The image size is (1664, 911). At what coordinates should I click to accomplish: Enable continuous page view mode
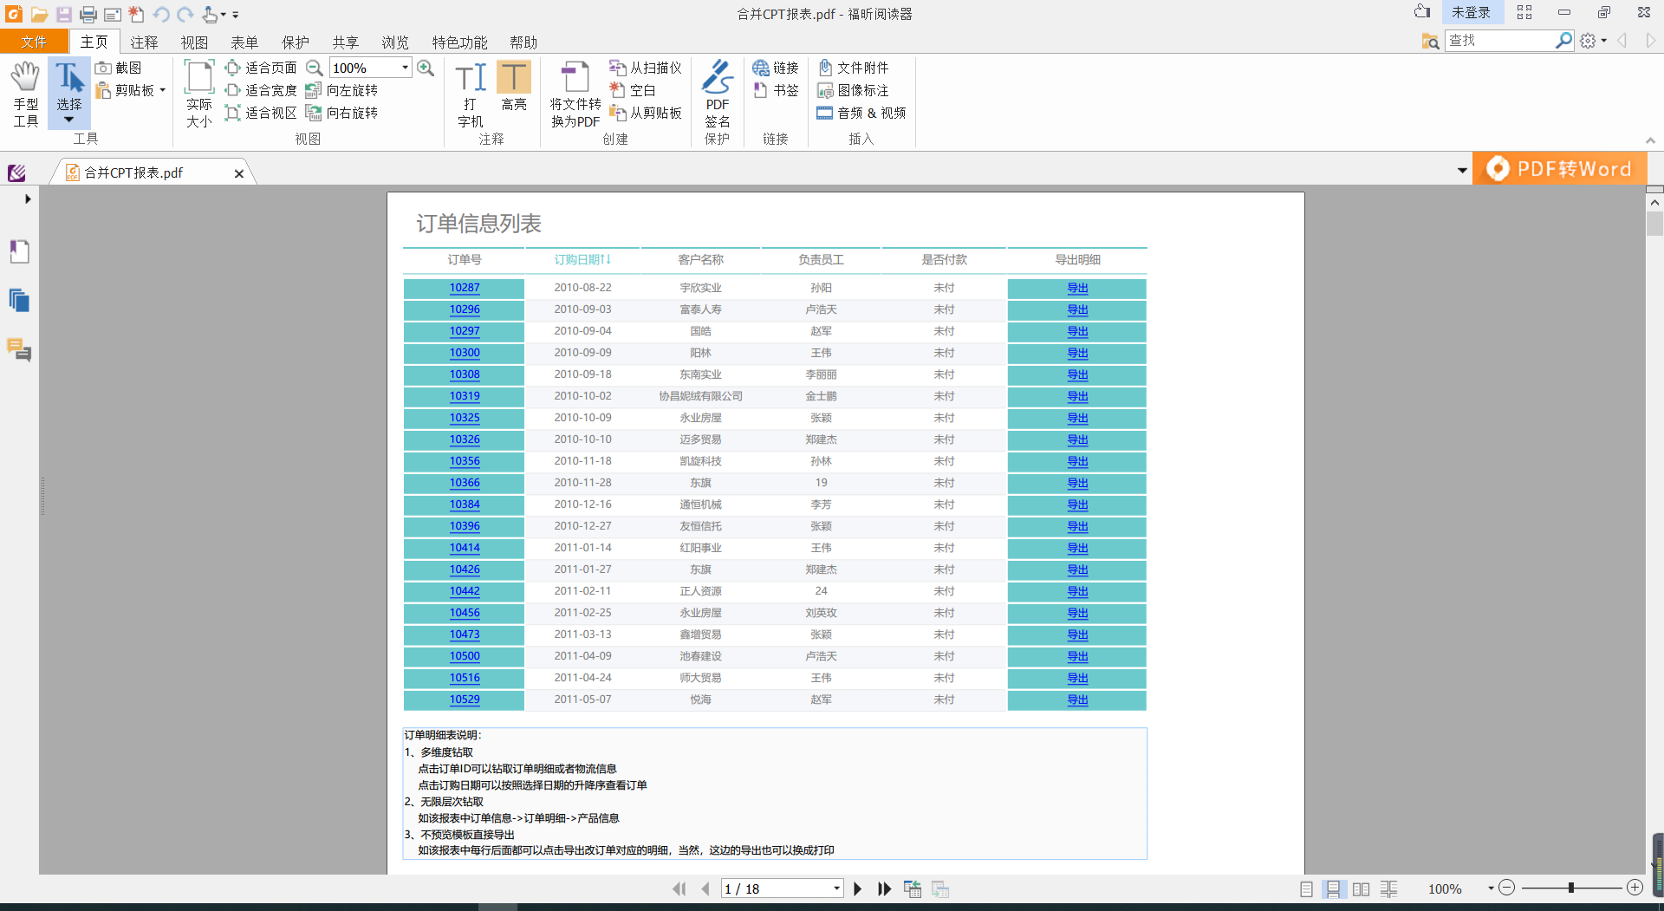1333,888
